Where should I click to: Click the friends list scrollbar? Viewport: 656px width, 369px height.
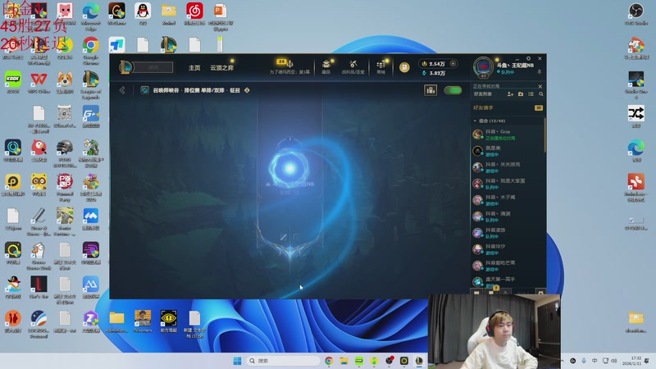tap(544, 134)
